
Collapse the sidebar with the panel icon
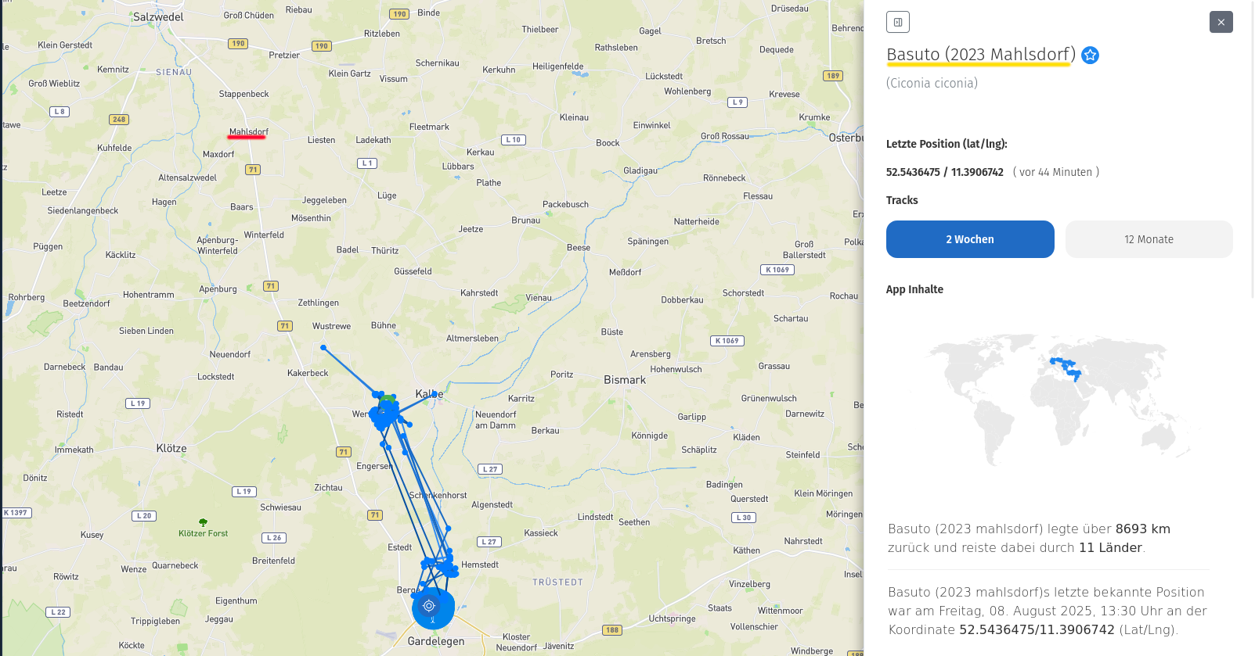tap(898, 22)
